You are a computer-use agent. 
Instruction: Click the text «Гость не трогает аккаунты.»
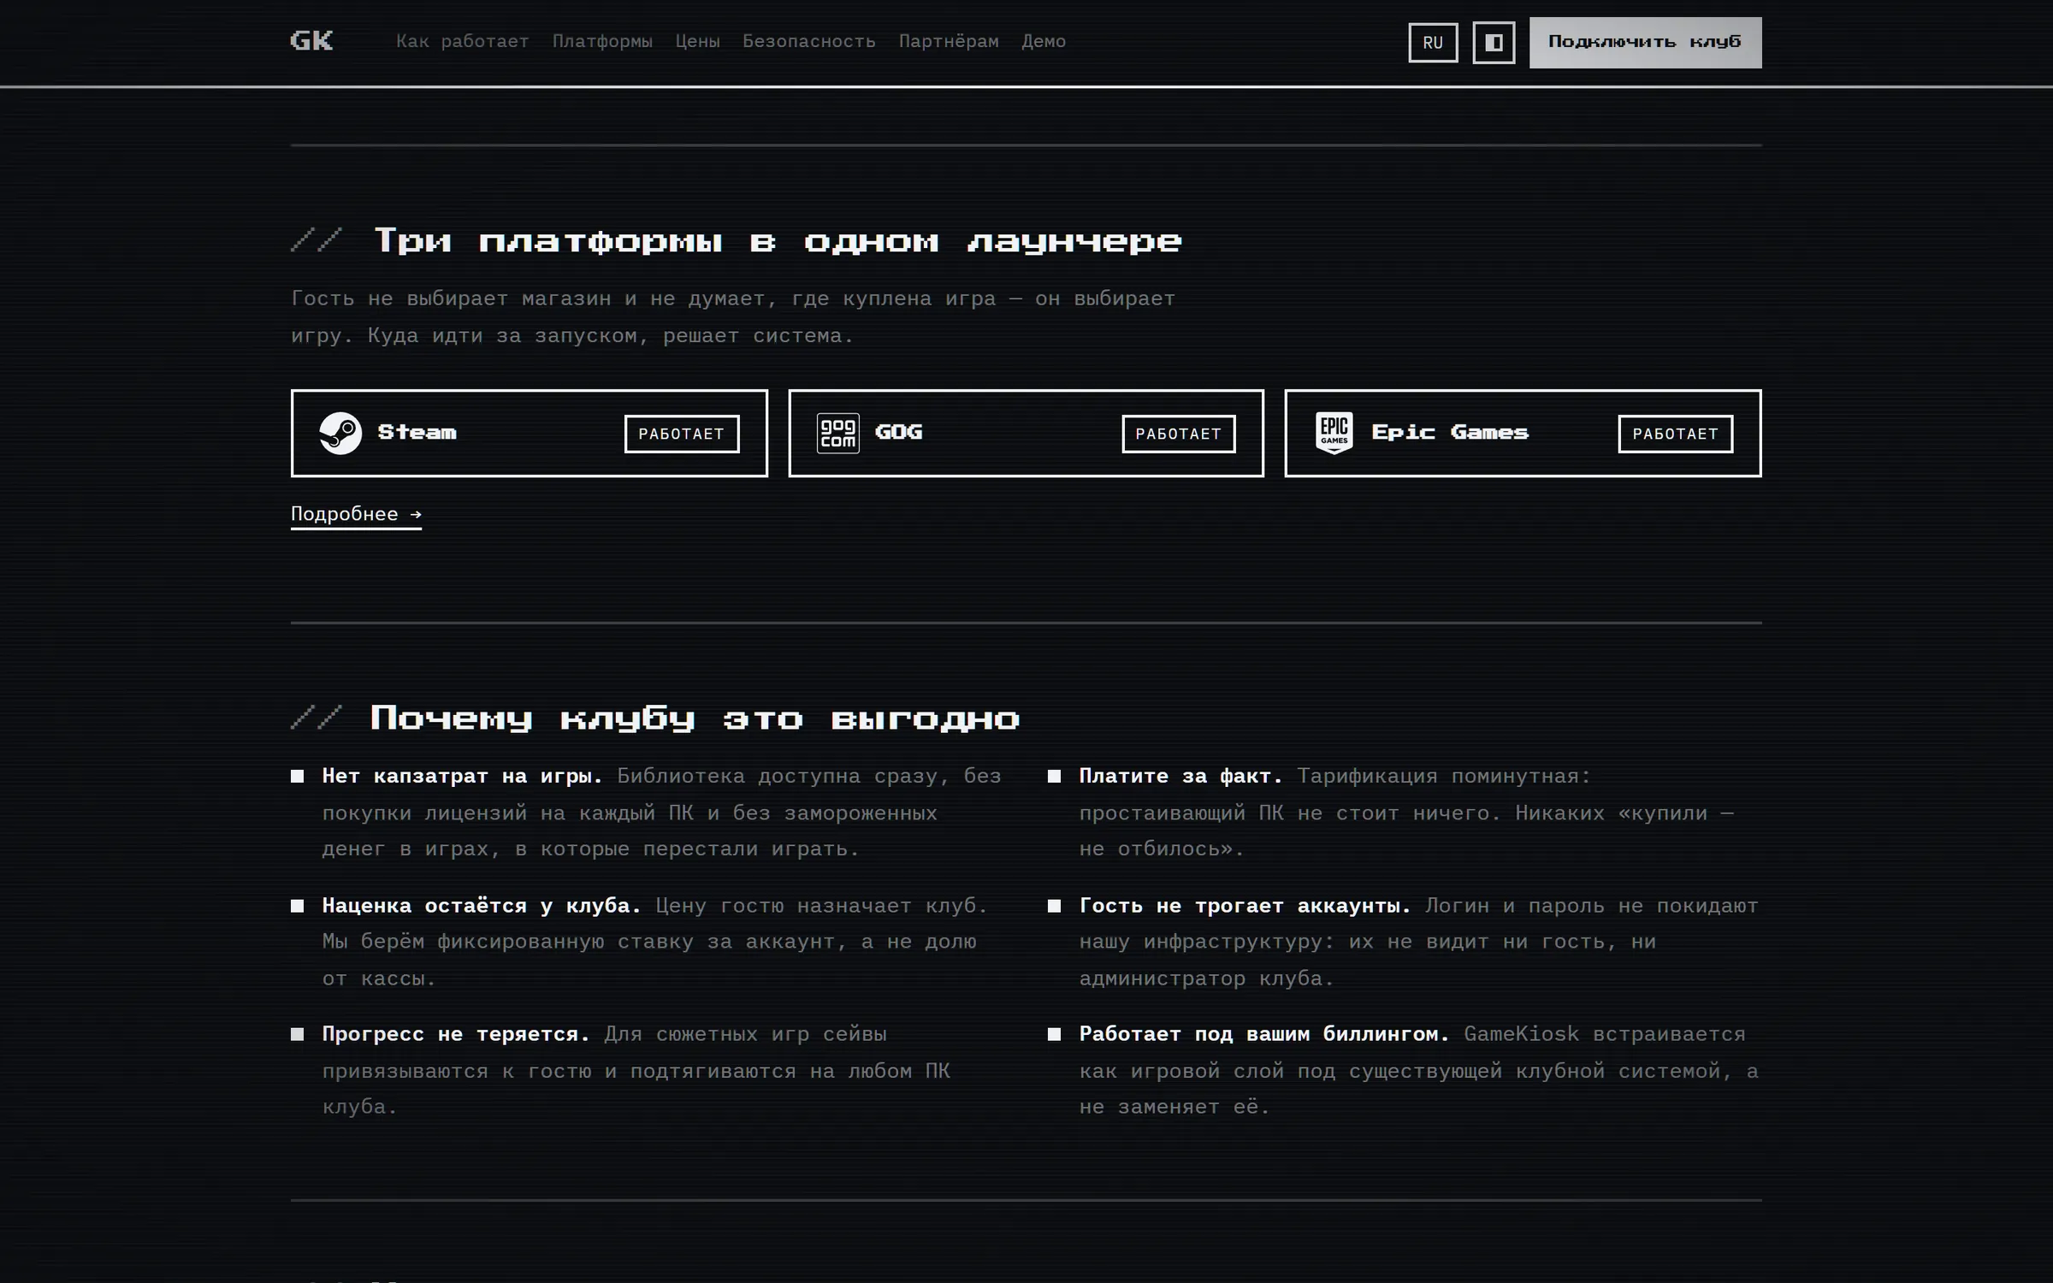pyautogui.click(x=1245, y=905)
